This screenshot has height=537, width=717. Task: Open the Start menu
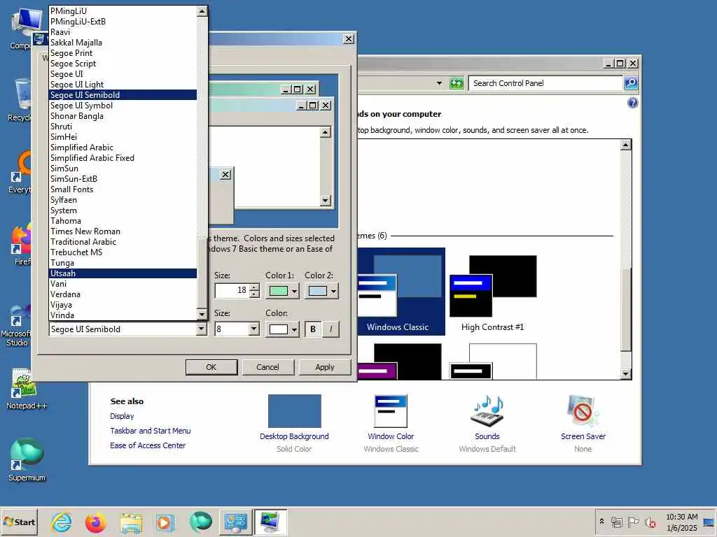pos(19,522)
